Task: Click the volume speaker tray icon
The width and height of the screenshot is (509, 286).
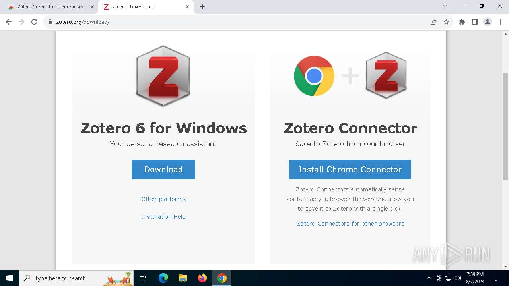Action: coord(458,278)
